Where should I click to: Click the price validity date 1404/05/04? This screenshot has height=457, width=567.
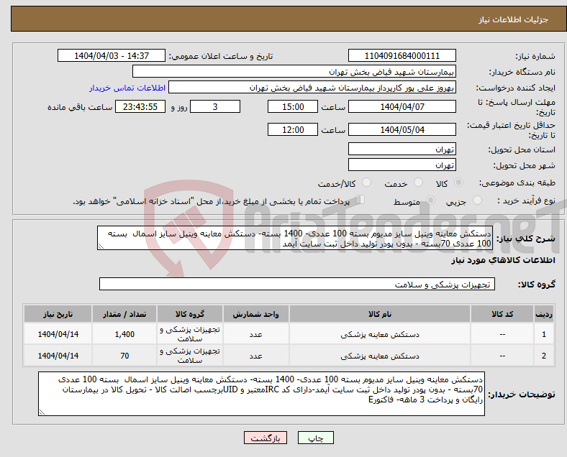tap(402, 129)
